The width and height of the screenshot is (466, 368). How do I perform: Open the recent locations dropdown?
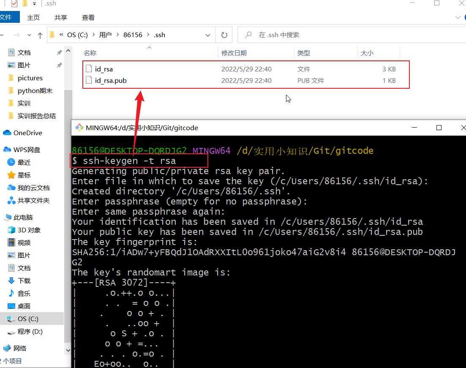[29, 35]
